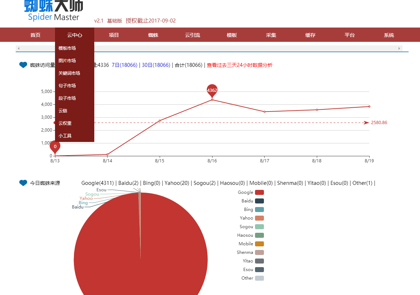This screenshot has width=420, height=295.
Task: Click the scrollbar right arrow
Action: (399, 48)
